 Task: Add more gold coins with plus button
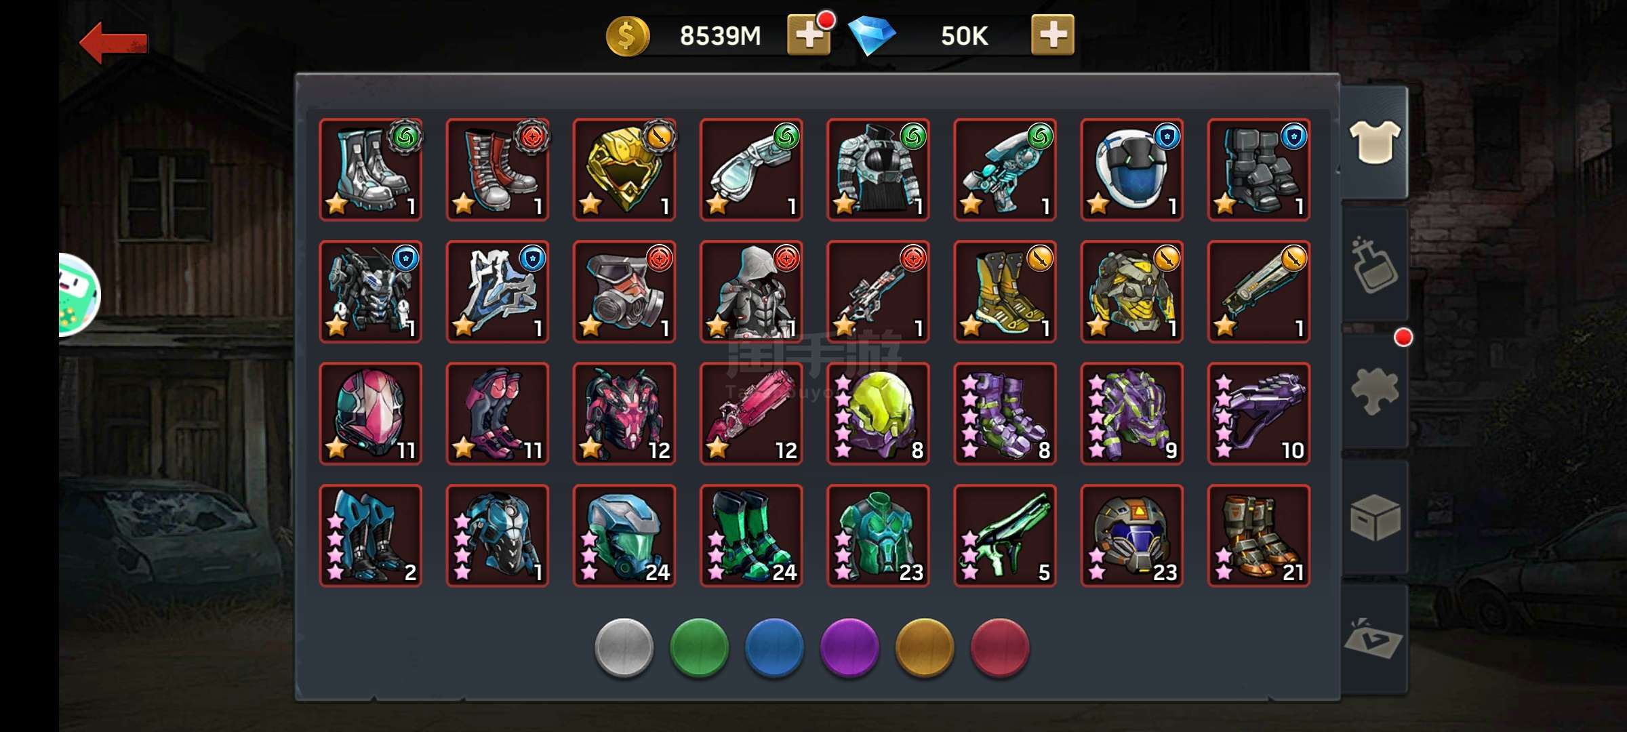click(x=808, y=35)
